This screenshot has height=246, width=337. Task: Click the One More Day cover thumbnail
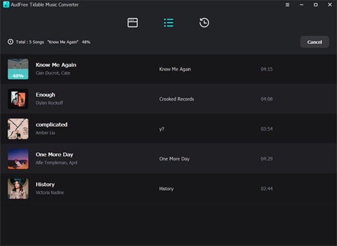pyautogui.click(x=18, y=159)
